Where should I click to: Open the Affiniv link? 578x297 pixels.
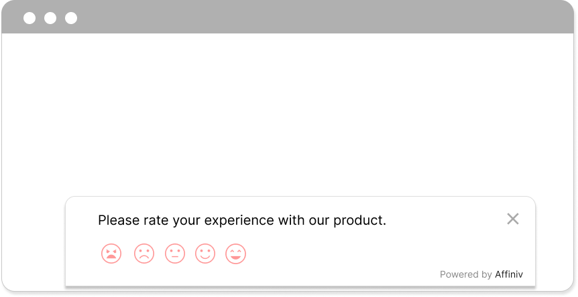(509, 274)
